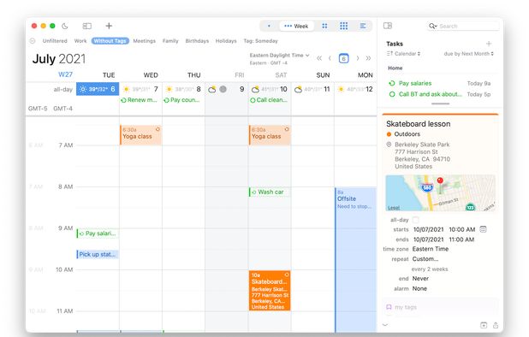
Task: Toggle the right inspector panel
Action: pos(388,26)
